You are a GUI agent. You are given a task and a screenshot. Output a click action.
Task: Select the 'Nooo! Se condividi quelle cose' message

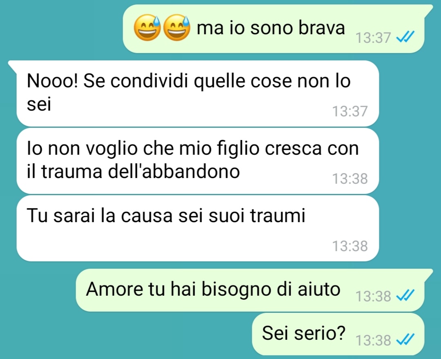(198, 94)
